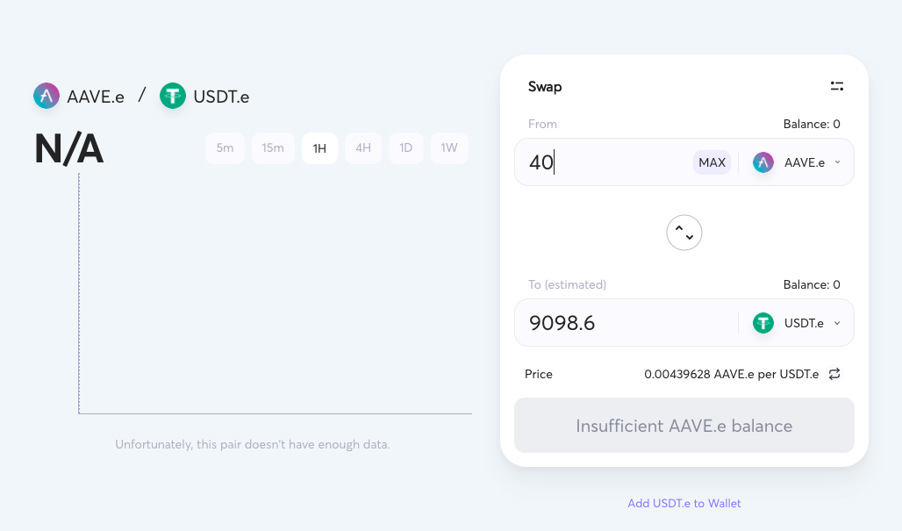Click the price invert refresh icon
Viewport: 902px width, 531px height.
(x=834, y=374)
